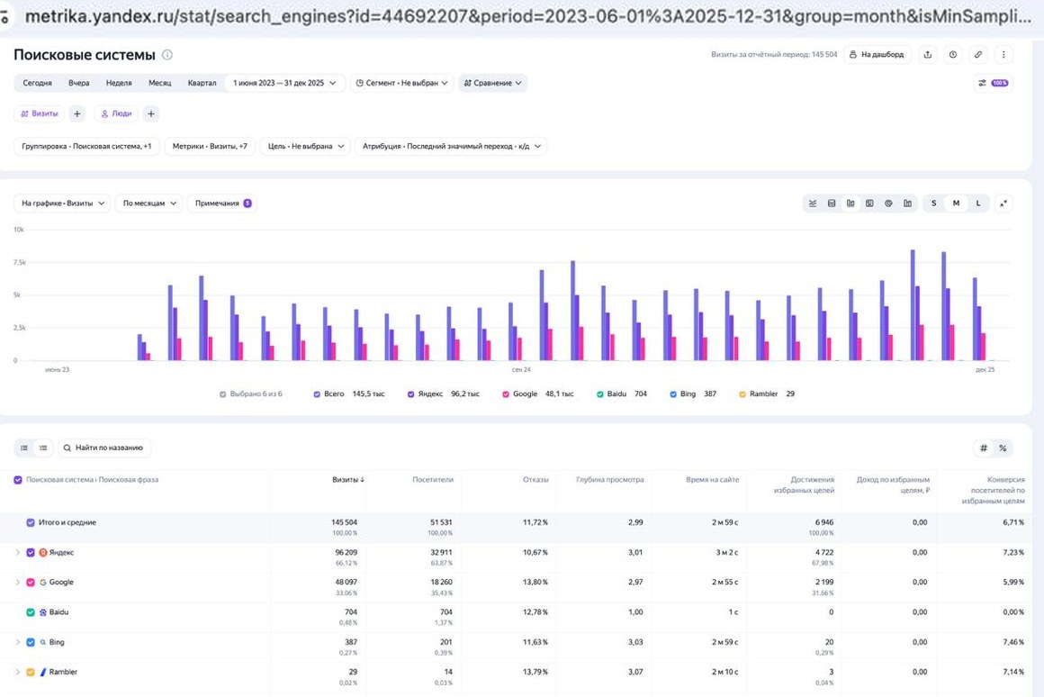This screenshot has height=697, width=1044.
Task: Add a segment with plus after Визиты
Action: coord(77,114)
